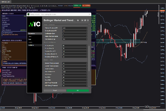The width and height of the screenshot is (166, 111).
Task: Open the Additional section in the sidebar
Action: (35, 45)
